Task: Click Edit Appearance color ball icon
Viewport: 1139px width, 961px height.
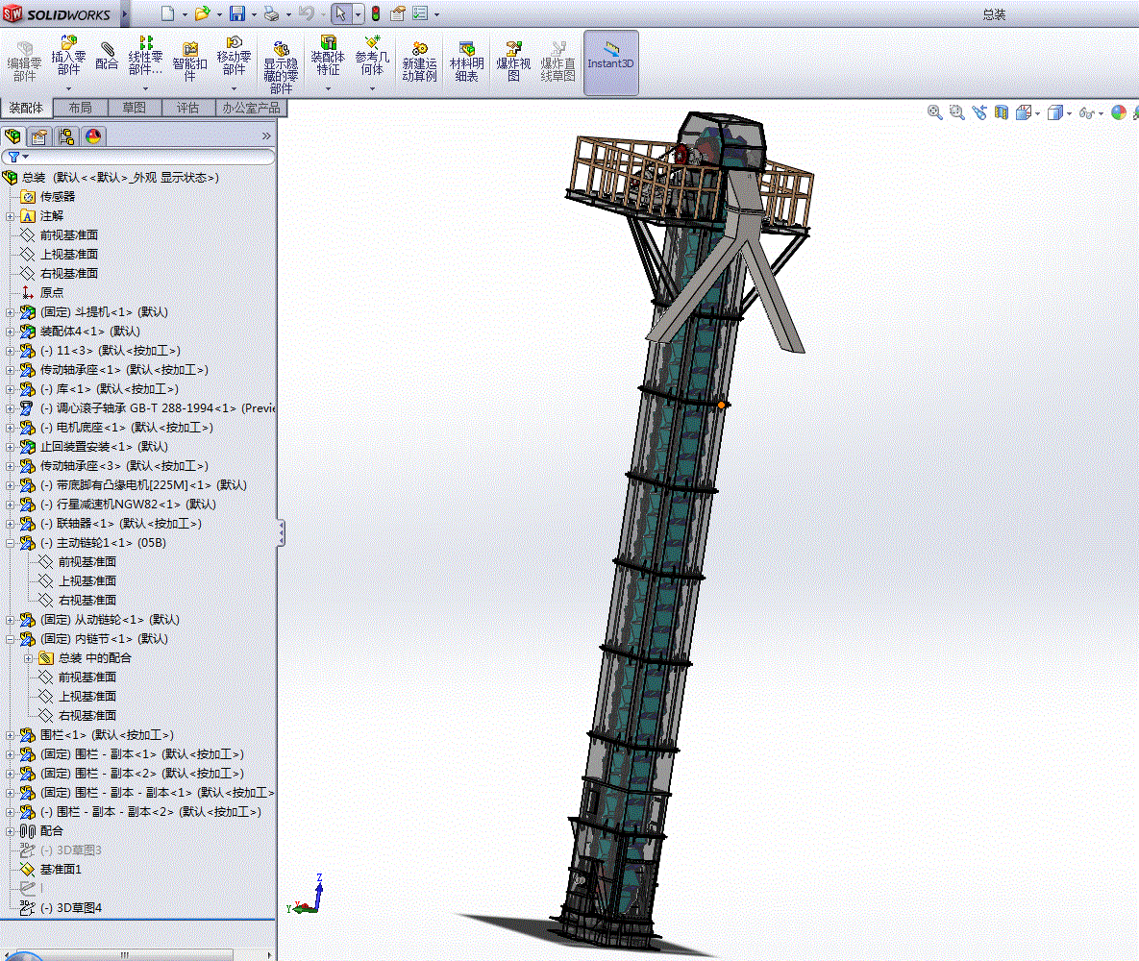Action: (1119, 112)
